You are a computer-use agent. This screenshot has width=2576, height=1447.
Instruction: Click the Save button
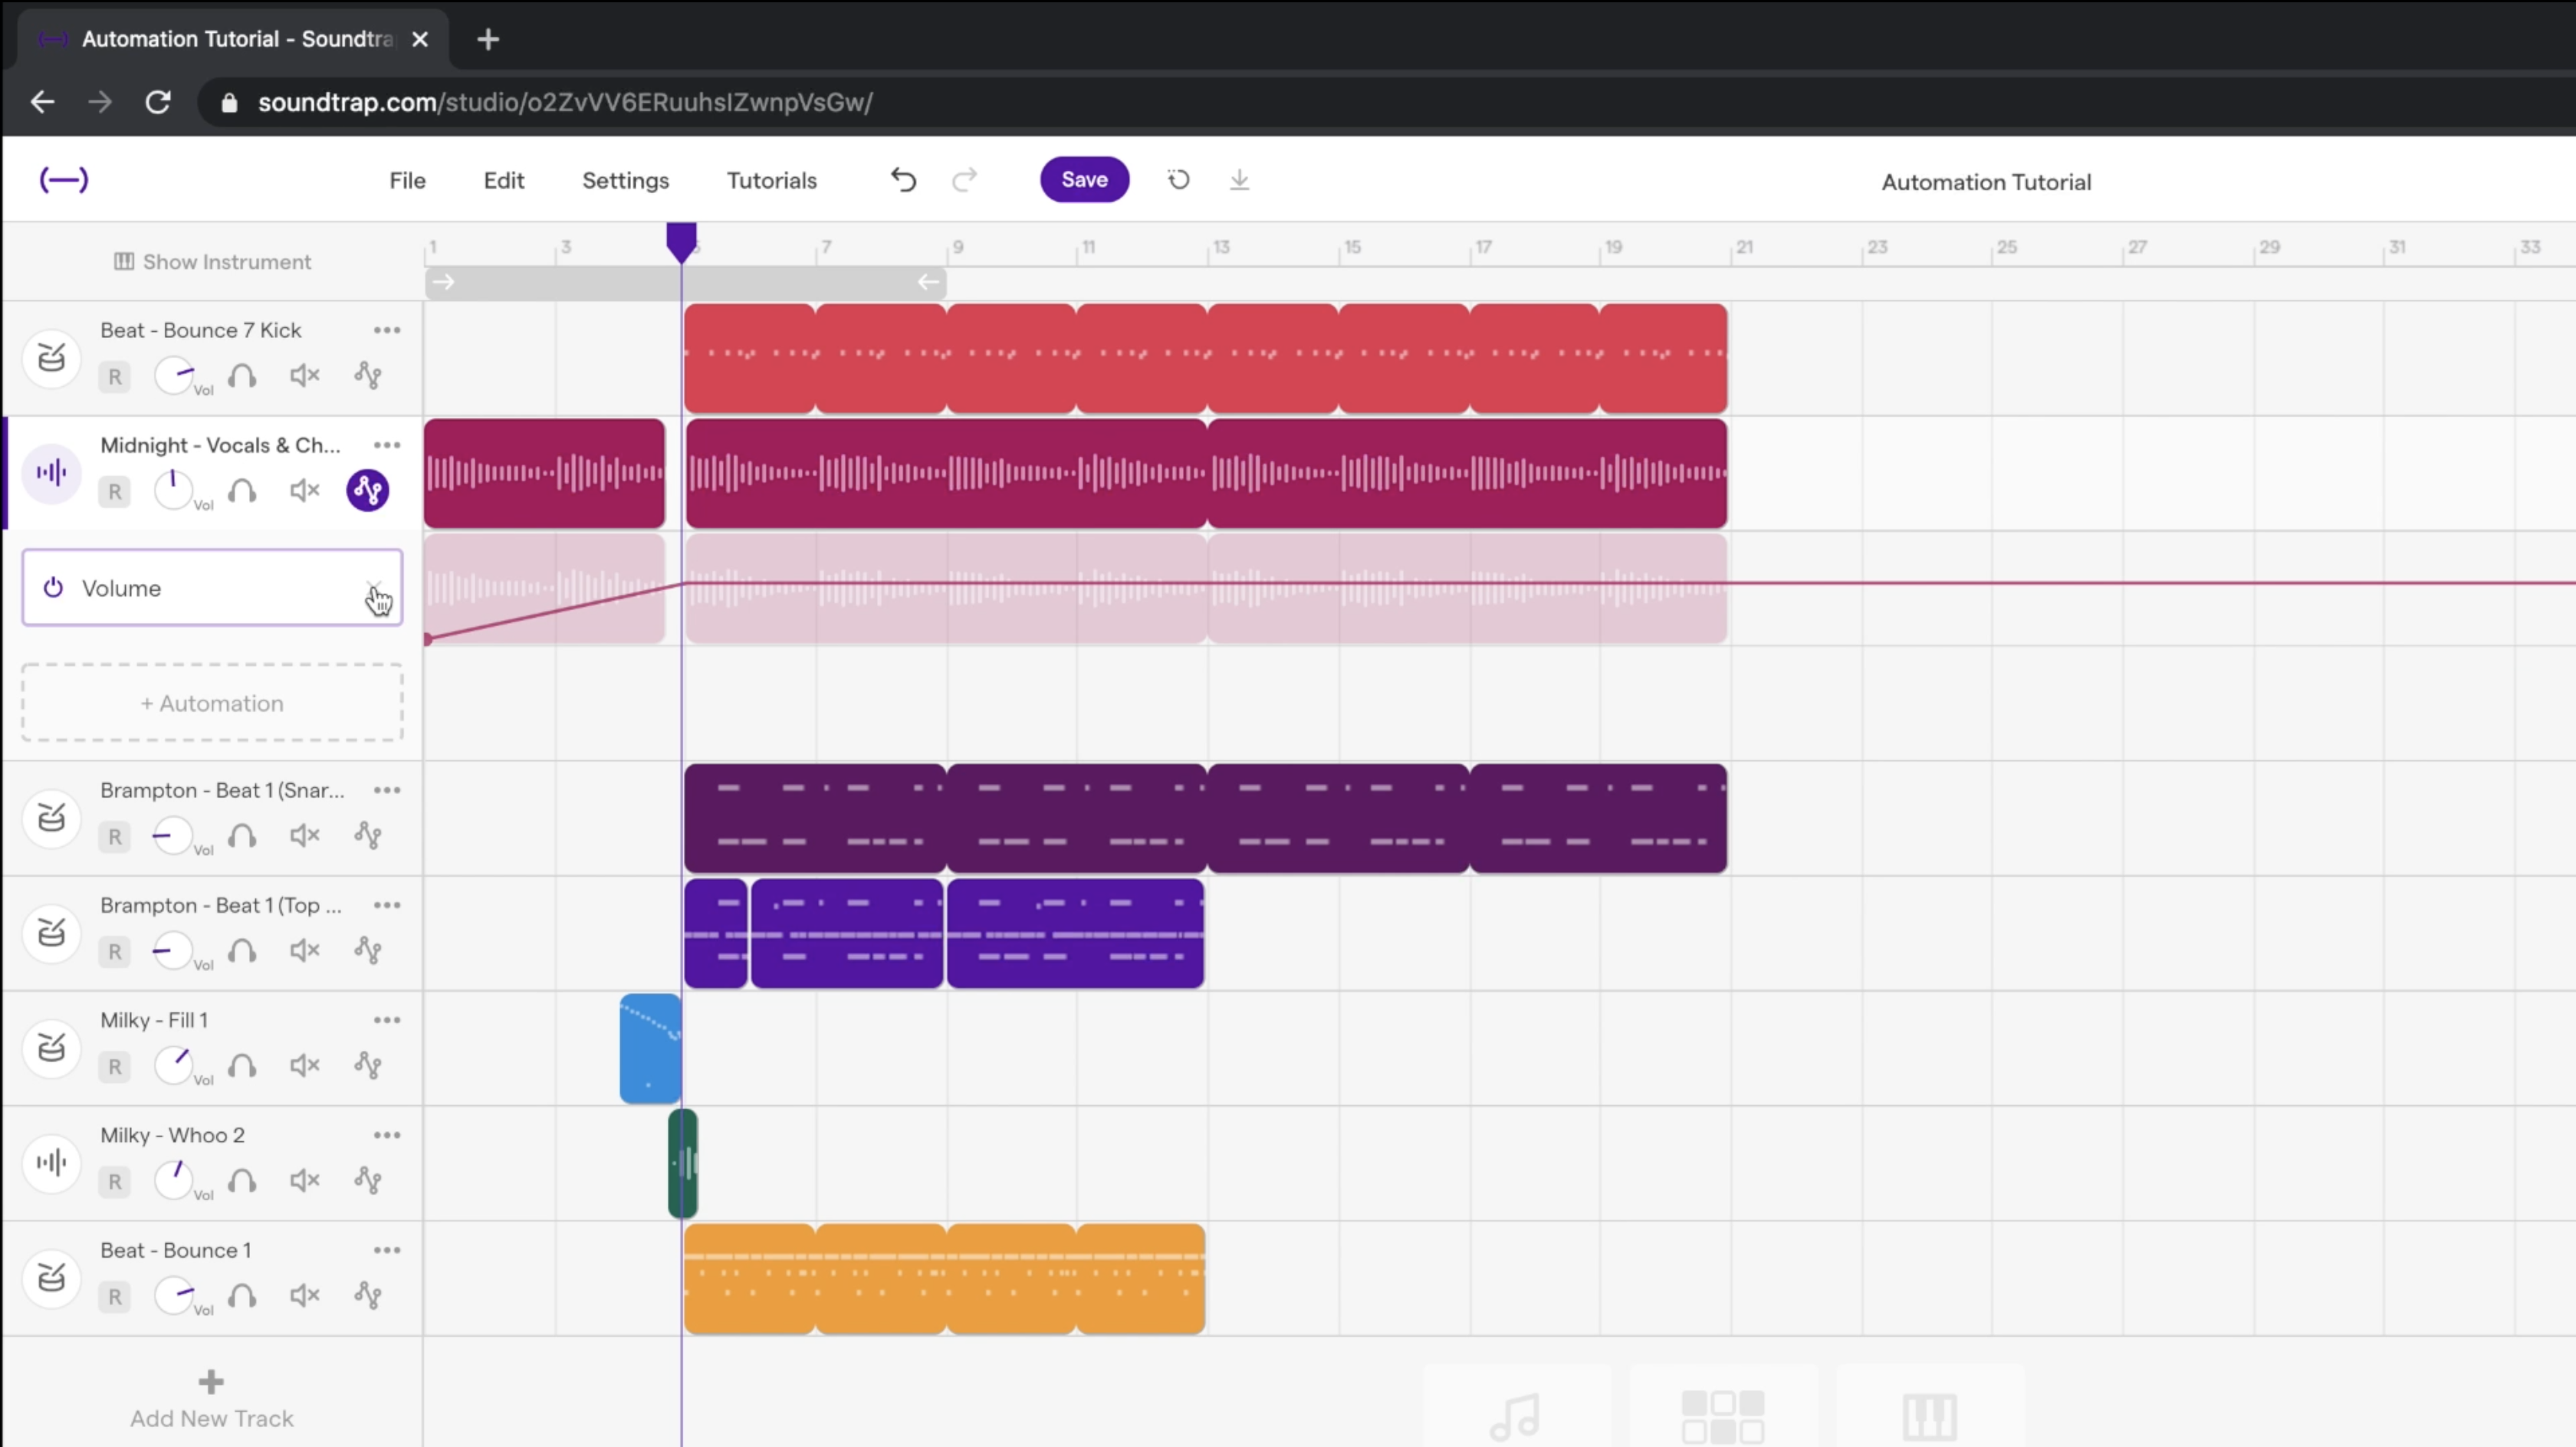tap(1084, 180)
